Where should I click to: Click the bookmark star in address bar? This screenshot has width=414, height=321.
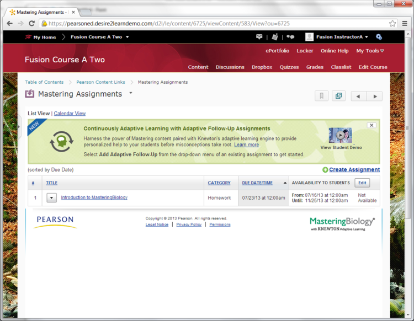pyautogui.click(x=392, y=23)
